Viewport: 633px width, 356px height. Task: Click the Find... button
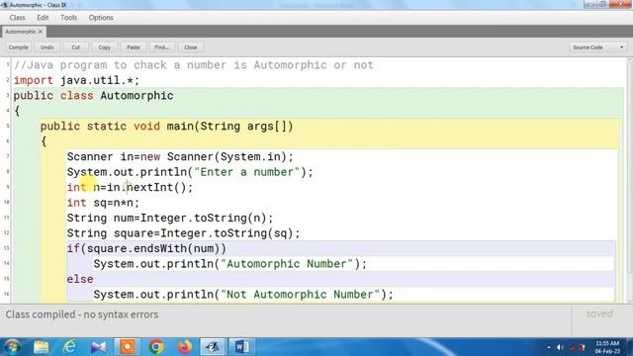pos(161,47)
